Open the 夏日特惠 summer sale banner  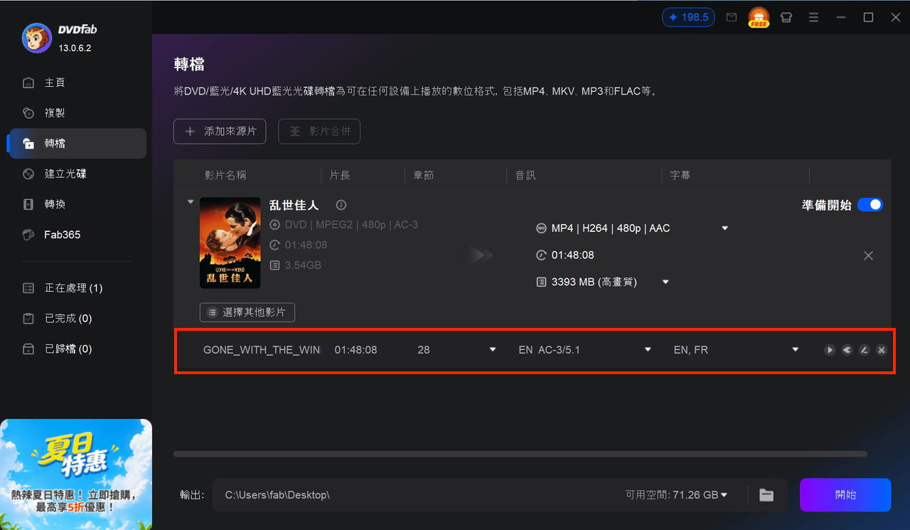(x=76, y=474)
